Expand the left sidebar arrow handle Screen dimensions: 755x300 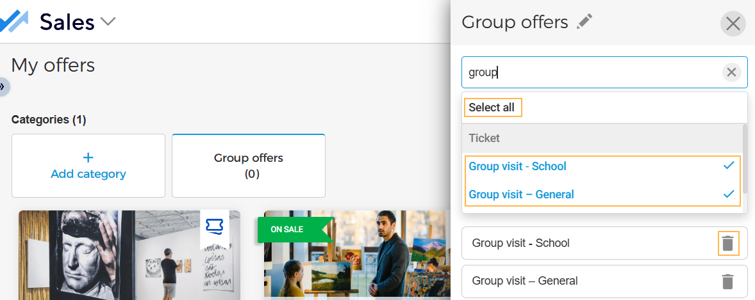tap(3, 86)
